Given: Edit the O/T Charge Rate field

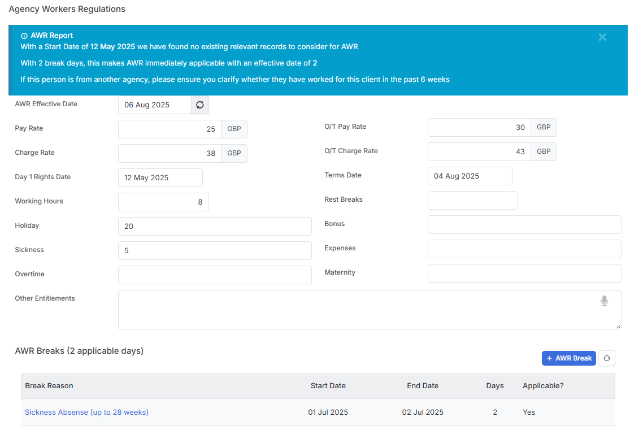Looking at the screenshot, I should pos(479,151).
